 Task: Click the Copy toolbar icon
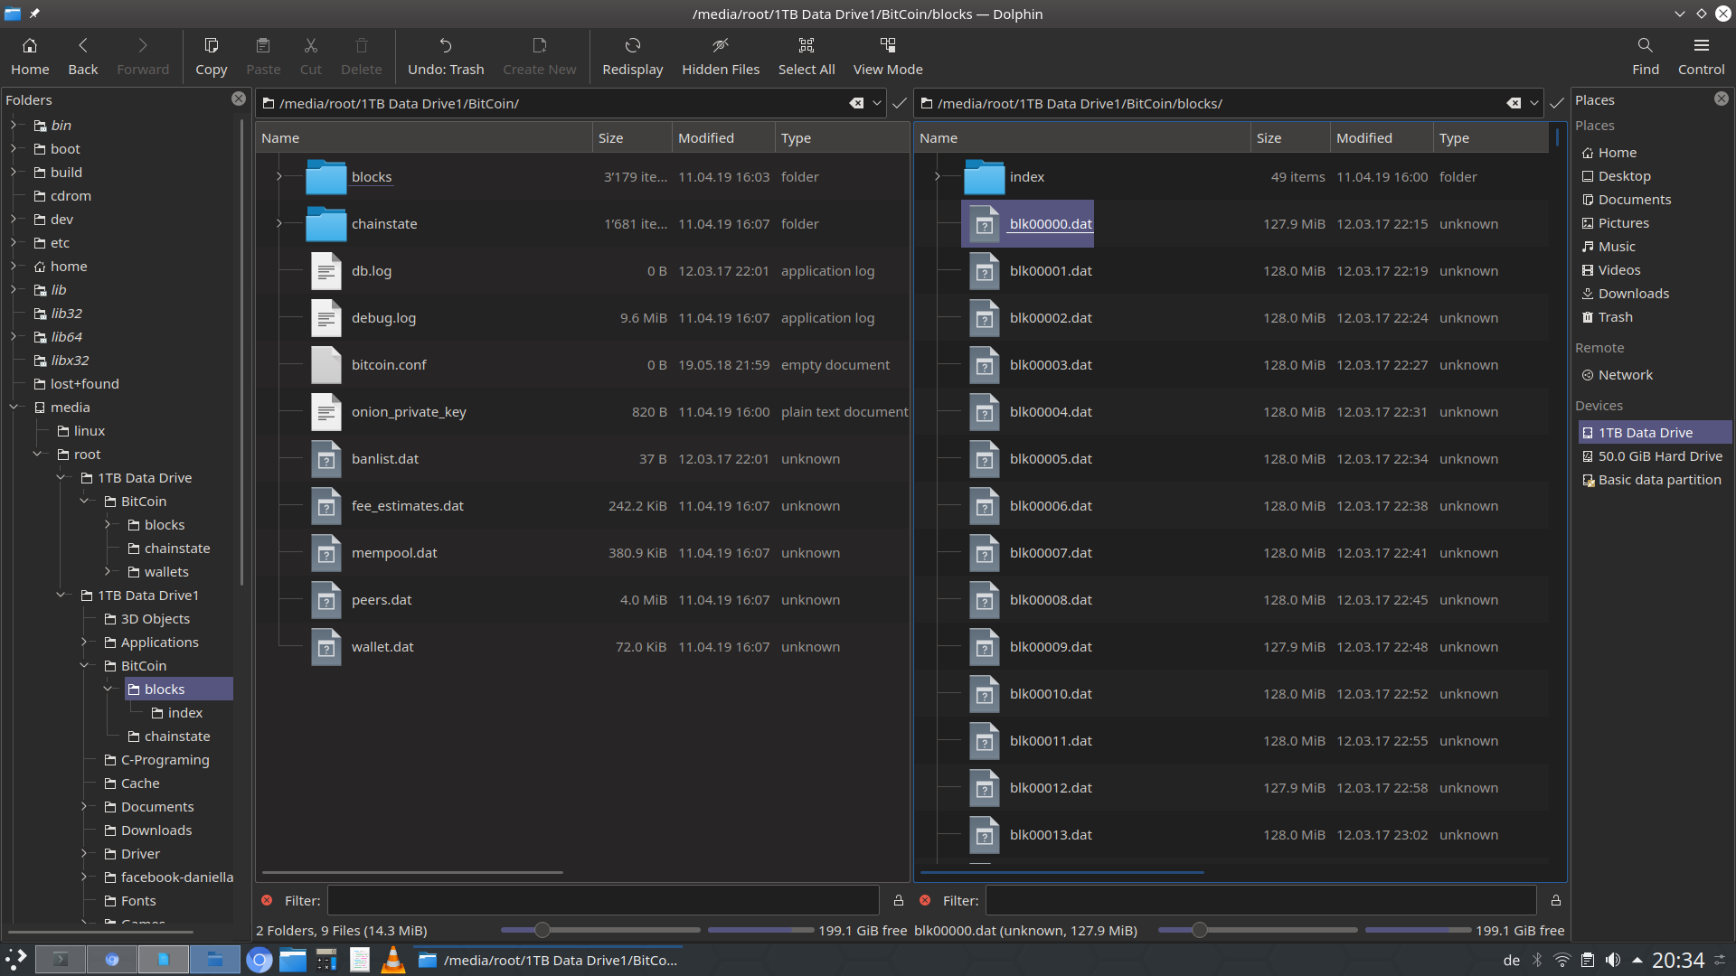coord(211,56)
